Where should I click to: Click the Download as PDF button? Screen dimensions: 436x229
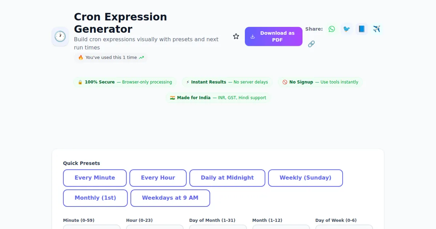pos(274,36)
